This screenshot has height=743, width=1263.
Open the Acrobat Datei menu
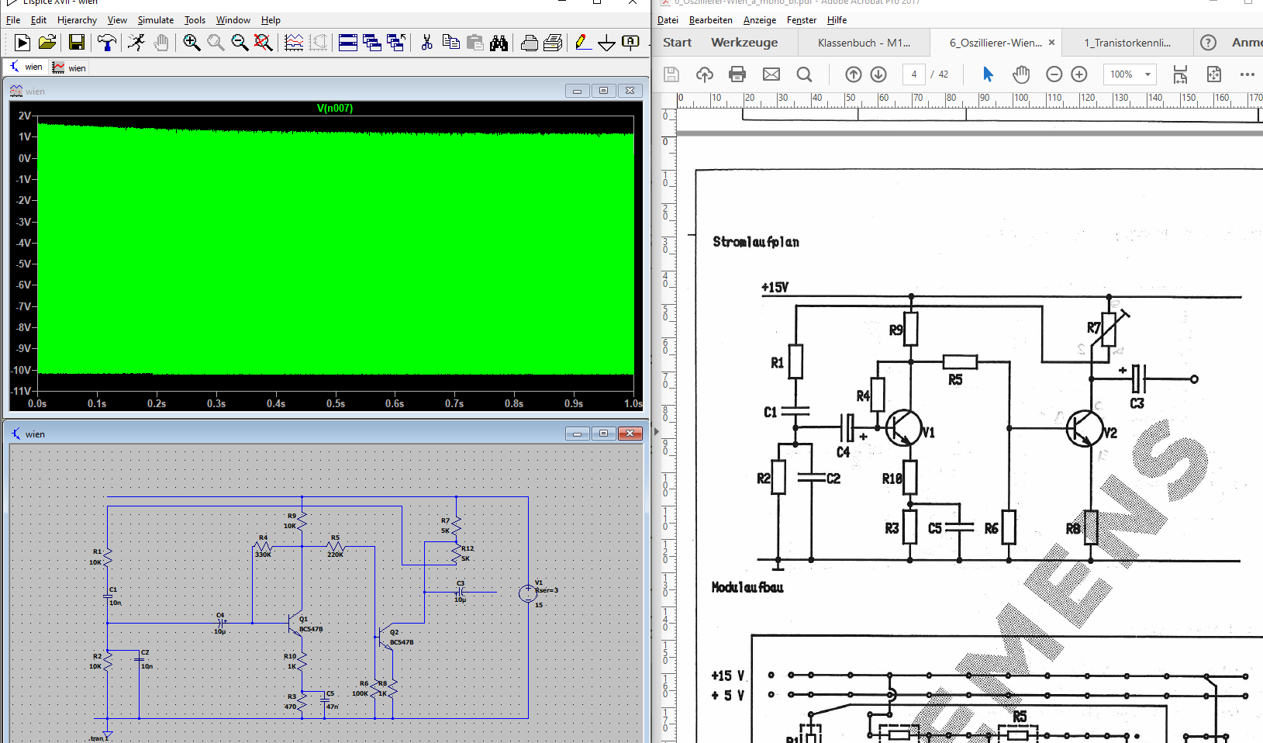click(x=668, y=20)
